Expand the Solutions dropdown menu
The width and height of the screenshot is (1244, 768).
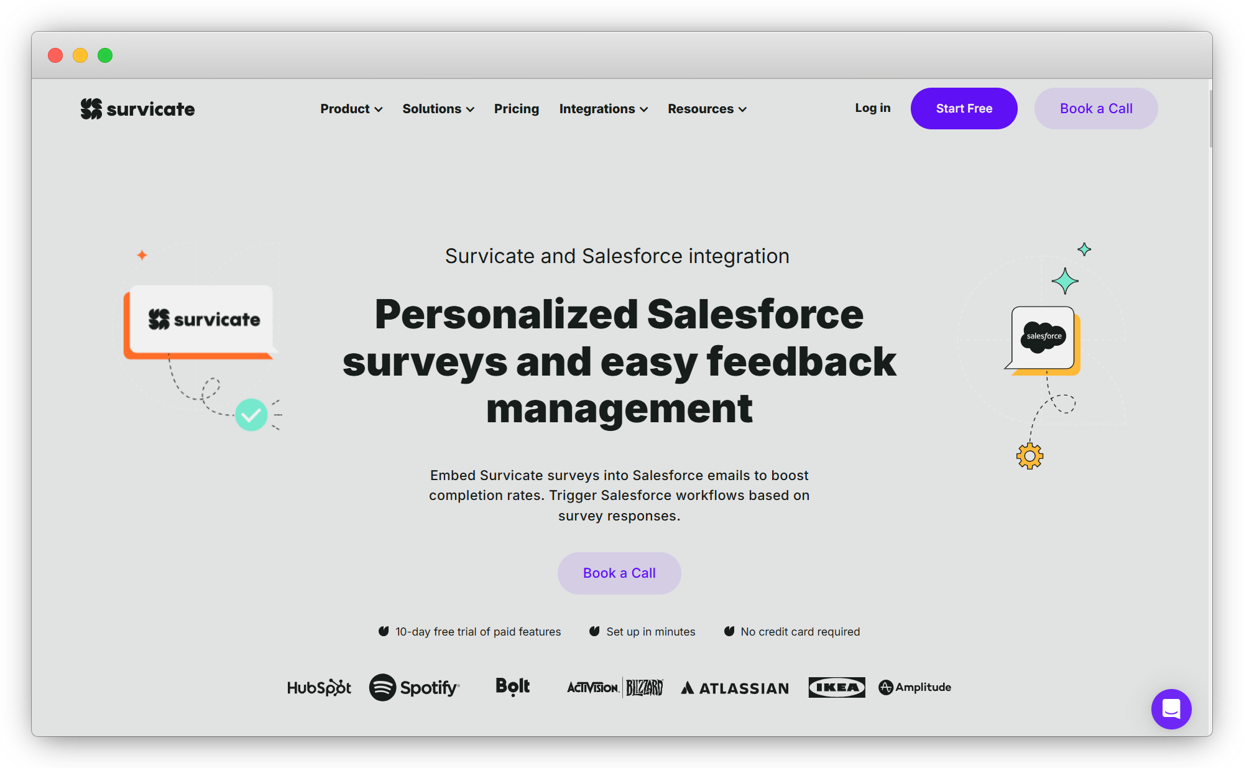click(436, 108)
